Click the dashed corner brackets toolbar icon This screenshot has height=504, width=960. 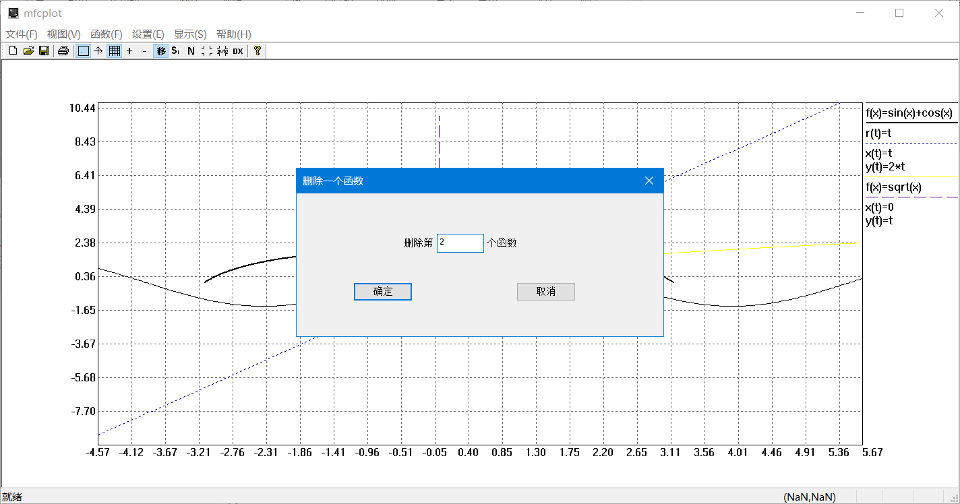(206, 51)
